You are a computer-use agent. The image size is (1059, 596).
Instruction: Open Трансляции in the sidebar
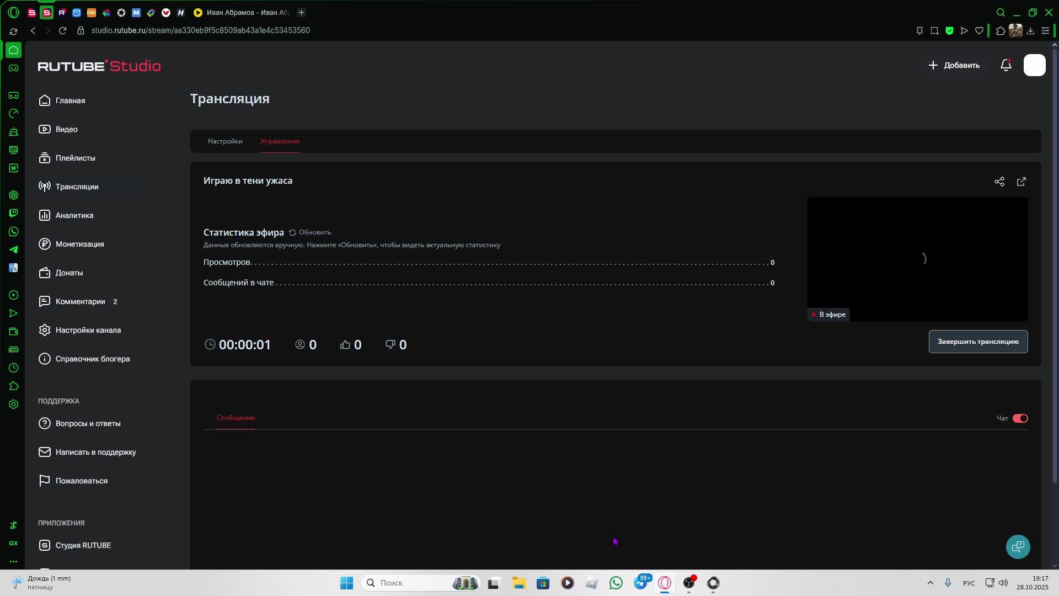point(77,187)
